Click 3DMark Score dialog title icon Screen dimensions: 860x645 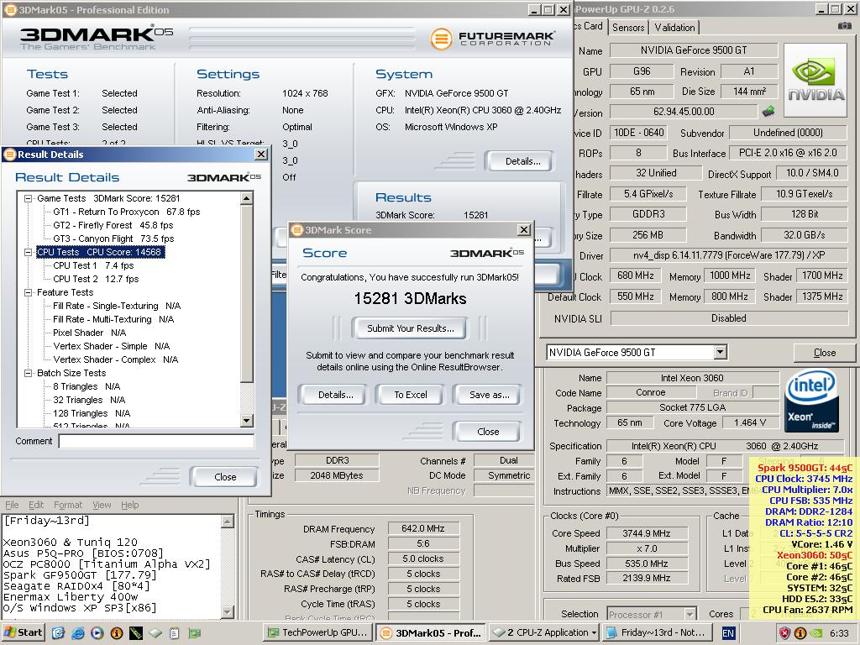click(296, 230)
